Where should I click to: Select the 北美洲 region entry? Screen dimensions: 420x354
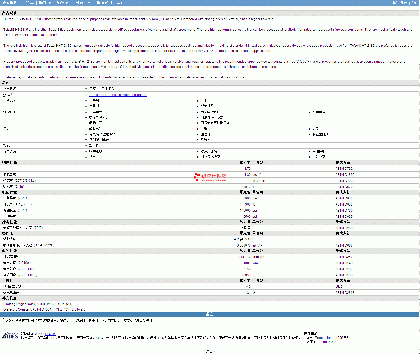(94, 101)
